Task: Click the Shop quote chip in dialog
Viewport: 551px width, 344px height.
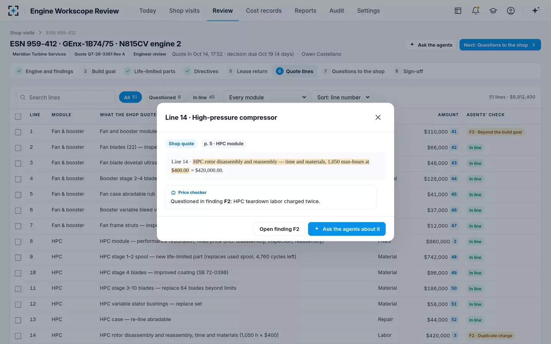Action: tap(181, 144)
